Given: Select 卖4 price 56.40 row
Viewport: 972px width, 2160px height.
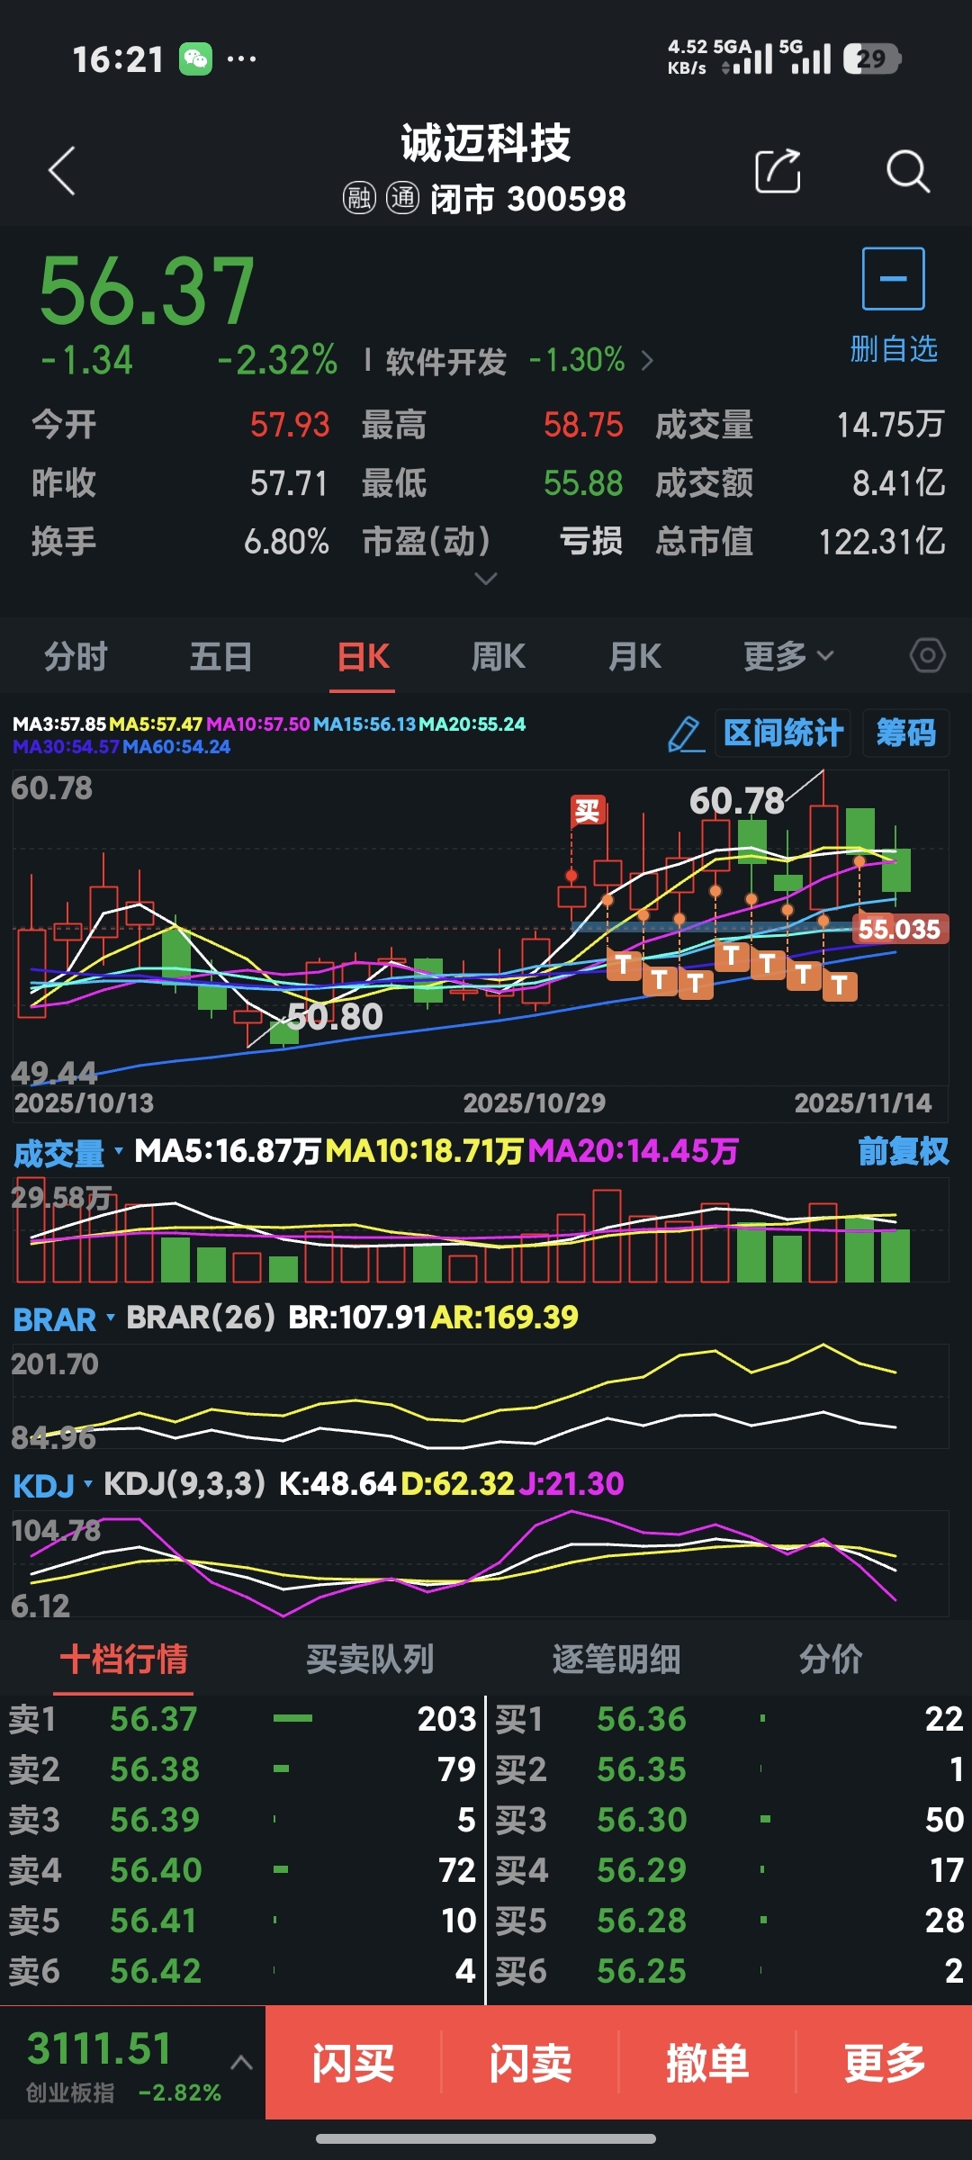Looking at the screenshot, I should (x=242, y=1870).
